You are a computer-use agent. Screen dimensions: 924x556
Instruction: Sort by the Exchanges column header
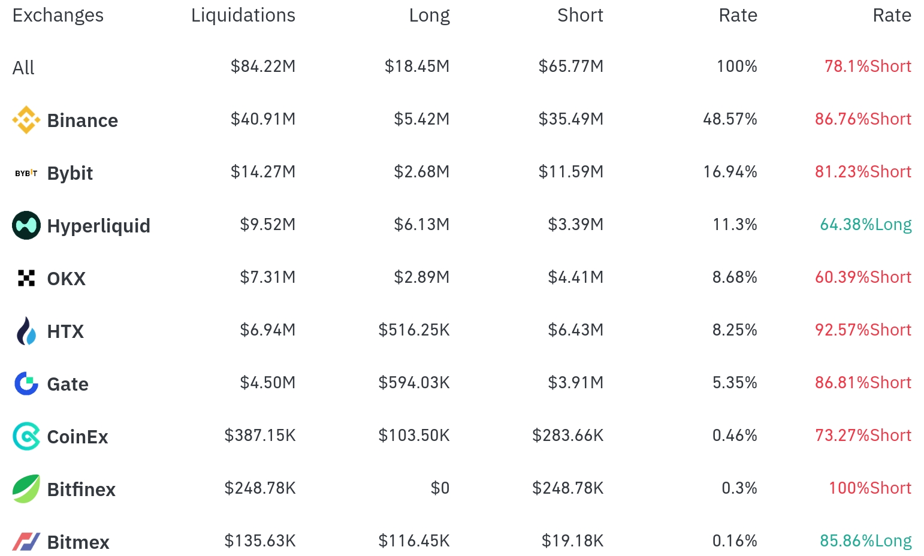pos(58,16)
